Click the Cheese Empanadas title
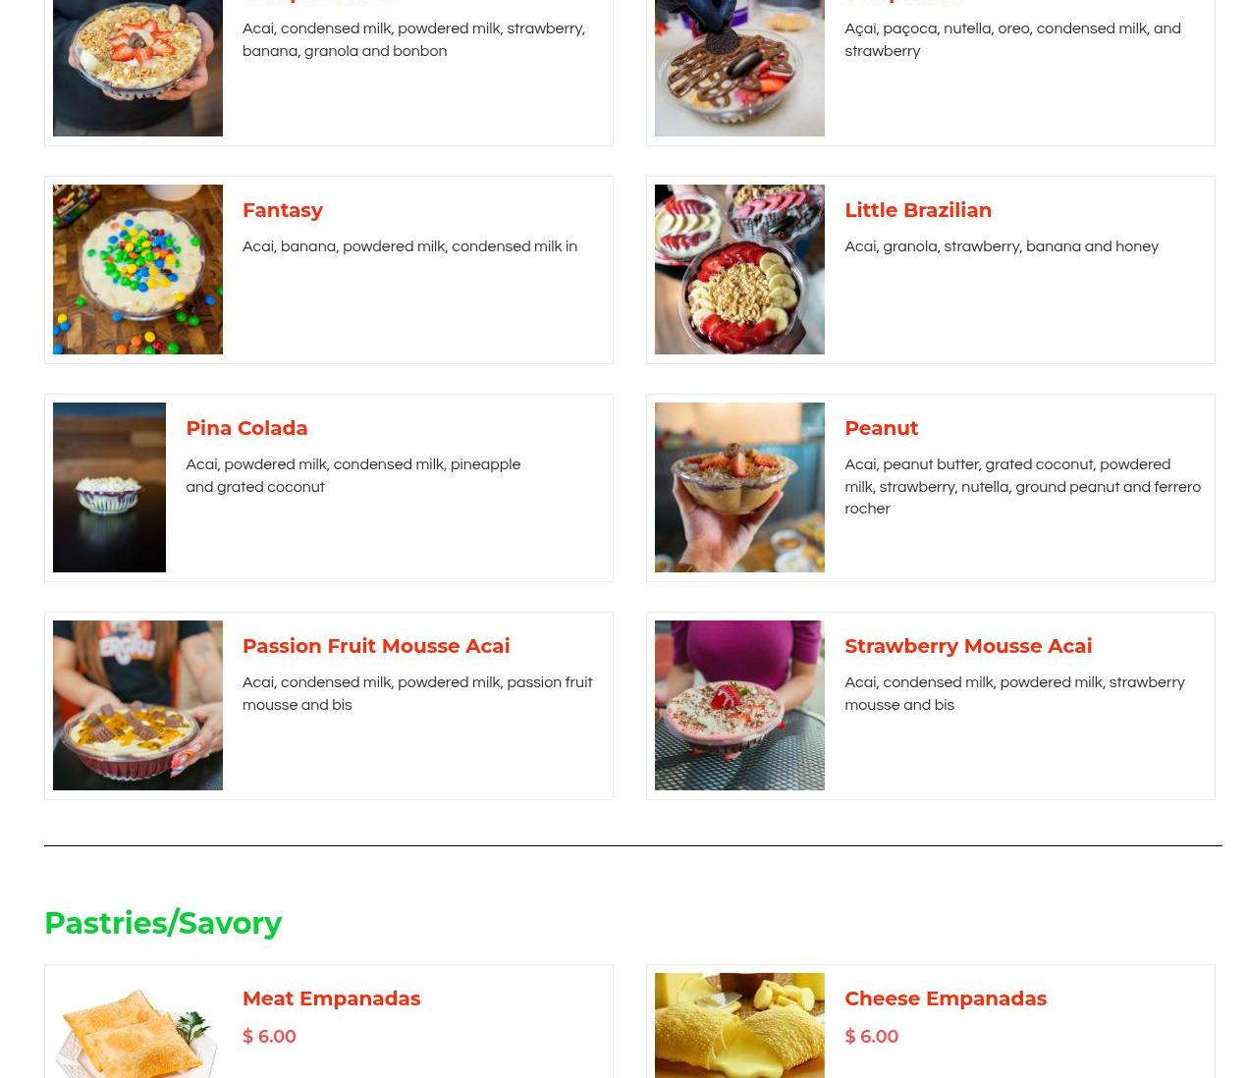 coord(946,998)
